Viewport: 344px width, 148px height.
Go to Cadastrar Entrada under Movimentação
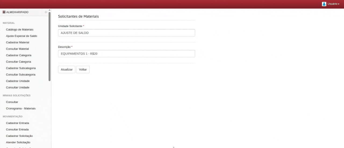(17, 123)
